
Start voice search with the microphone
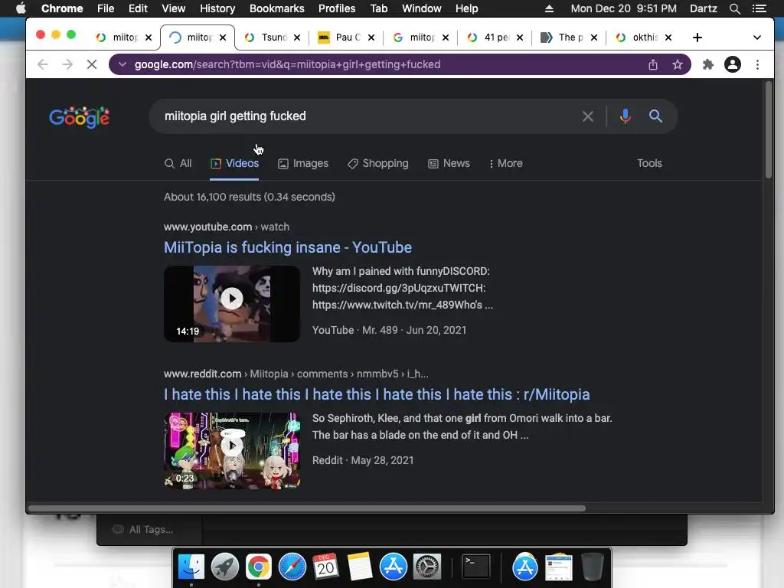[x=625, y=116]
